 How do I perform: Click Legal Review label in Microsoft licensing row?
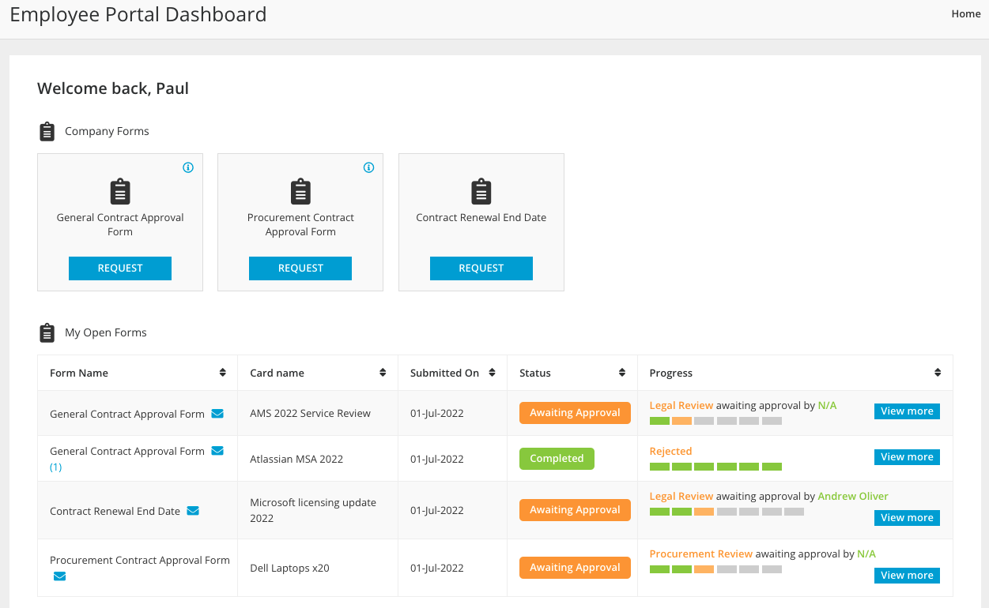pyautogui.click(x=681, y=497)
